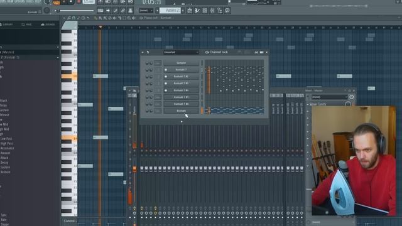Viewport: 402px width, 226px height.
Task: Click the Channel rack undo arrow icon
Action: pos(148,52)
